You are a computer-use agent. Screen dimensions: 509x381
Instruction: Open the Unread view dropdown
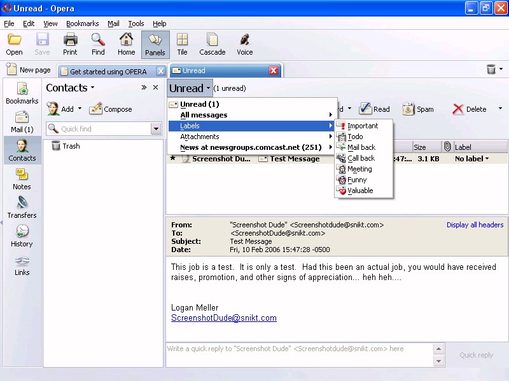(190, 88)
